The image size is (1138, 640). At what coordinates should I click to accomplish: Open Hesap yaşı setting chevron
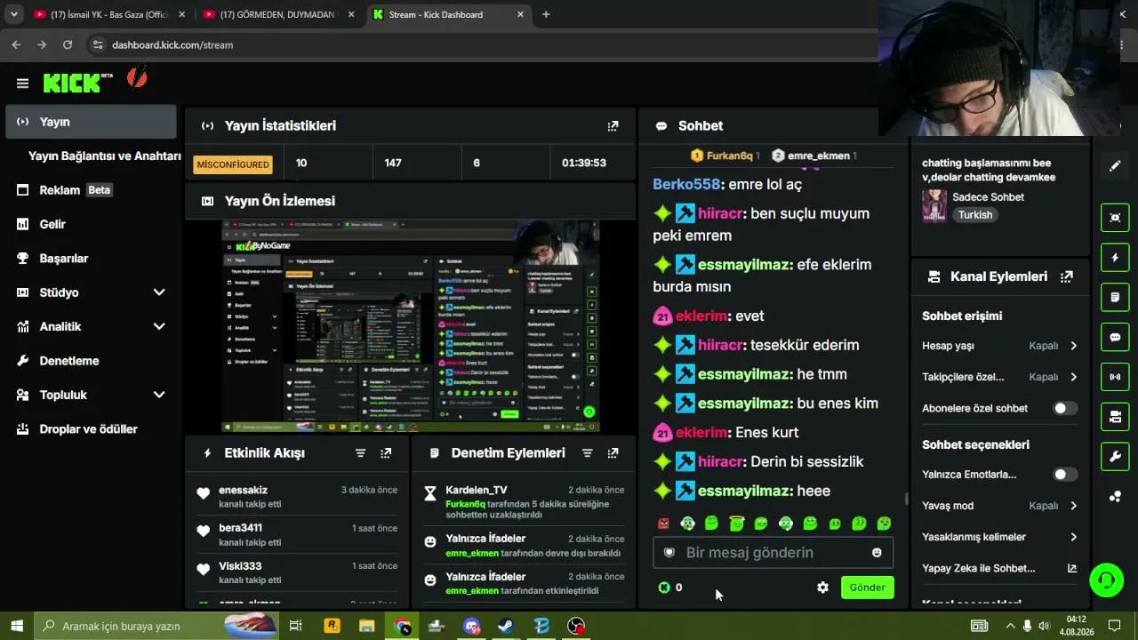pyautogui.click(x=1073, y=346)
